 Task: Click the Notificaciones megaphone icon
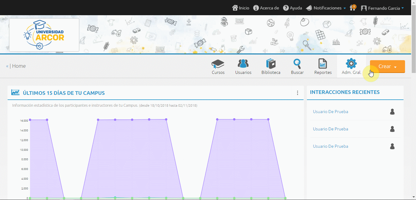(x=309, y=8)
